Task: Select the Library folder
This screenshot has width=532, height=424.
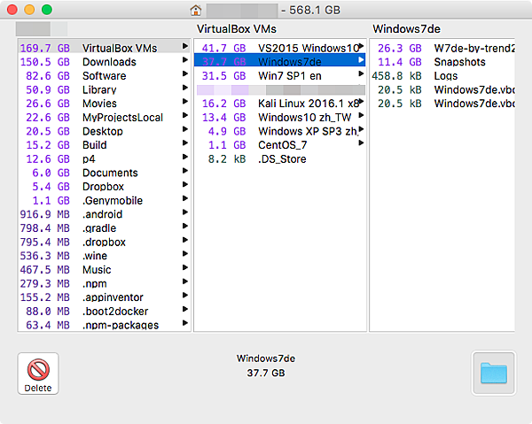Action: tap(104, 89)
